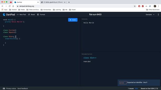Click the blue round extension icon
Viewport: 161px width, 90px height.
click(x=150, y=6)
